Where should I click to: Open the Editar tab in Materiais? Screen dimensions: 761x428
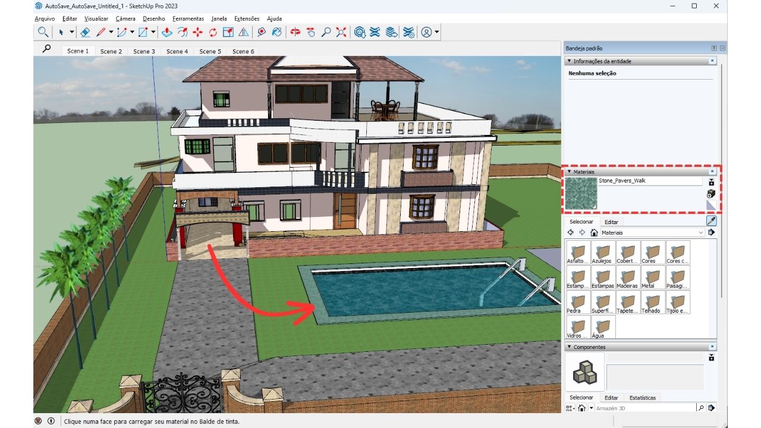pos(611,222)
